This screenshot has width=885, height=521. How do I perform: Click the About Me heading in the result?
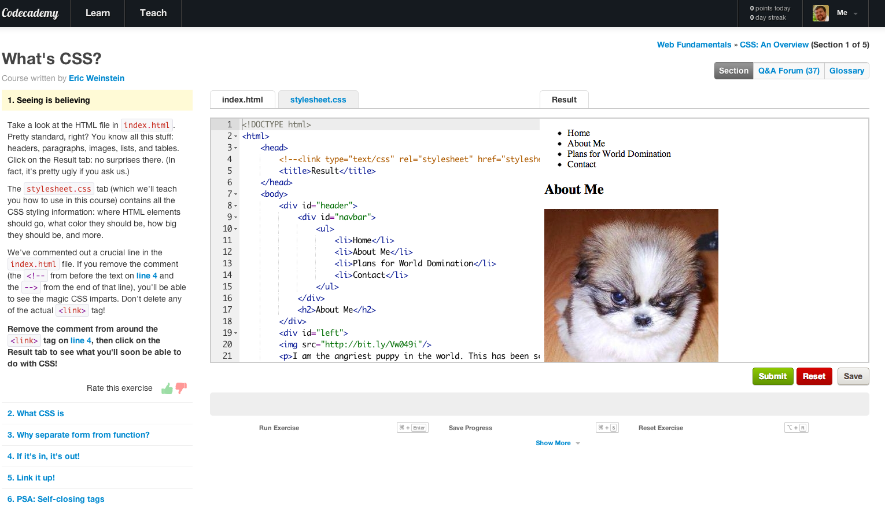(x=574, y=189)
